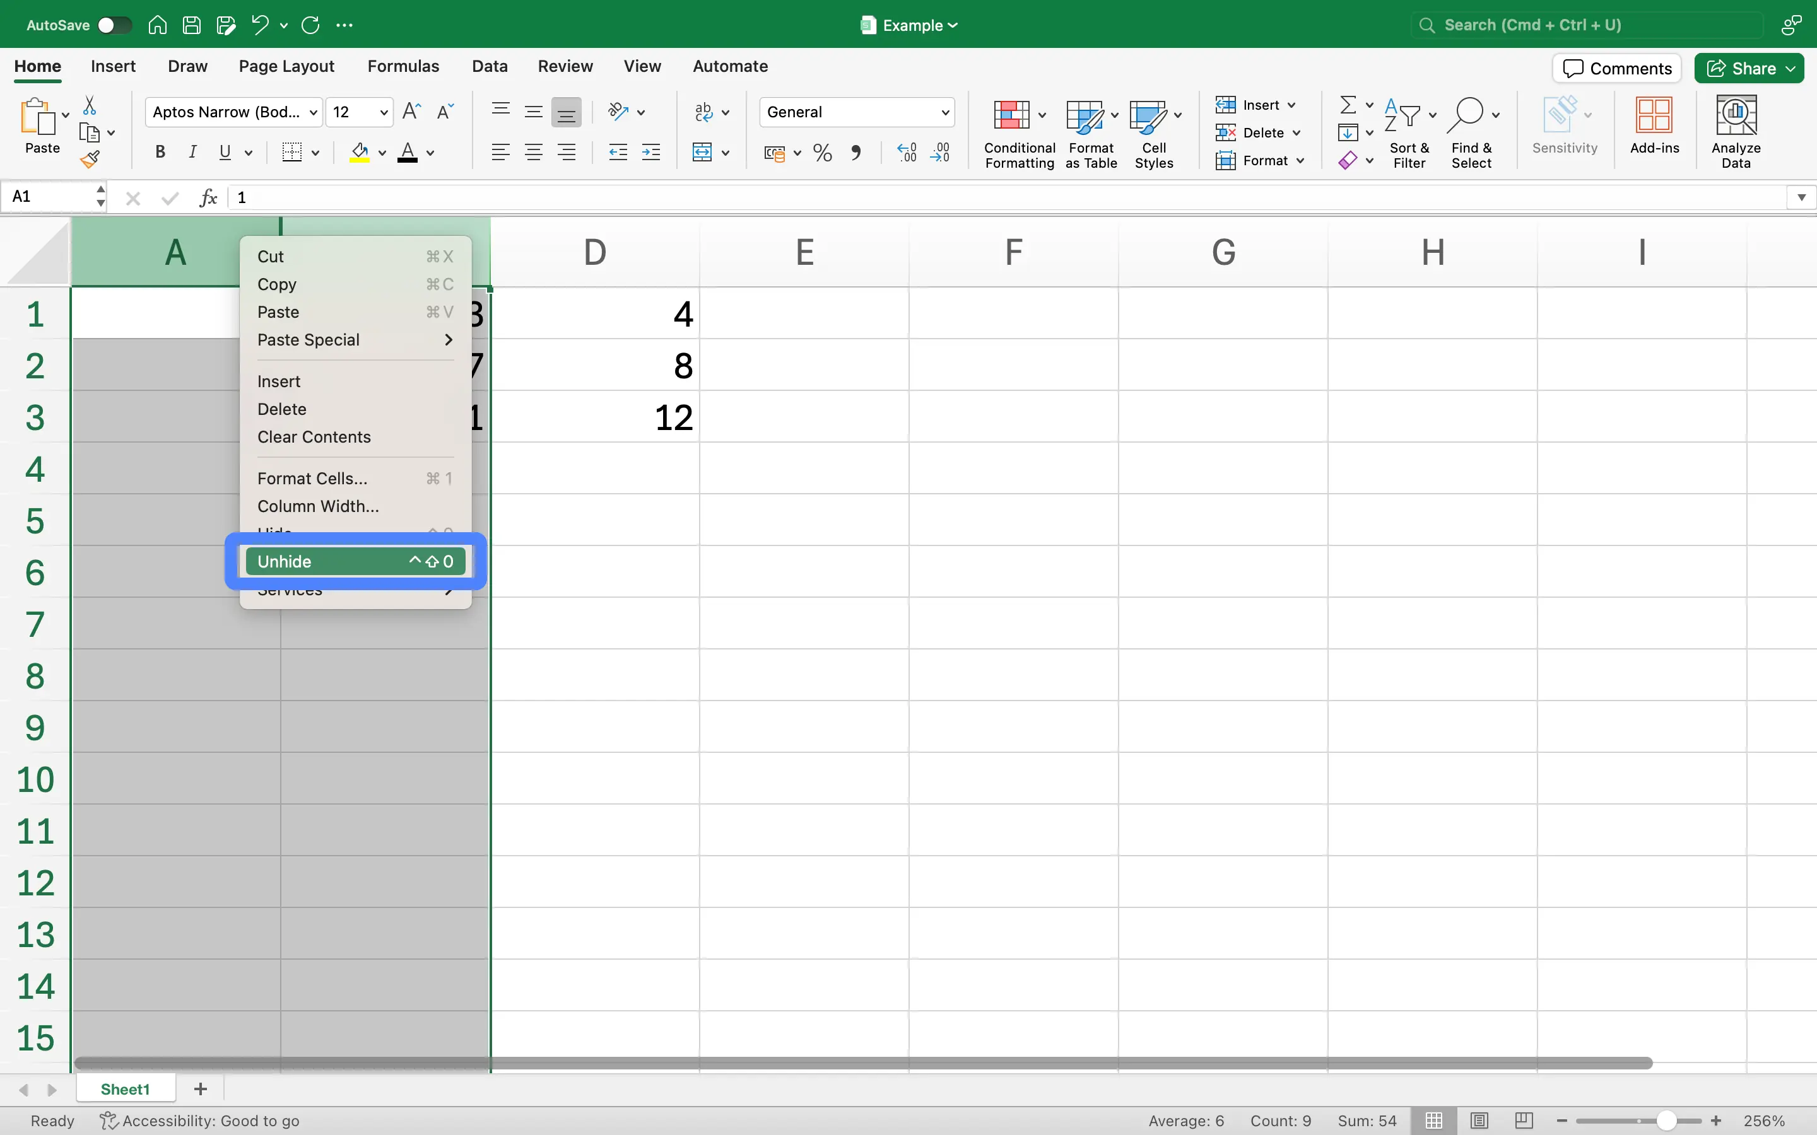Choose Clear Contents in the context menu

[355, 437]
